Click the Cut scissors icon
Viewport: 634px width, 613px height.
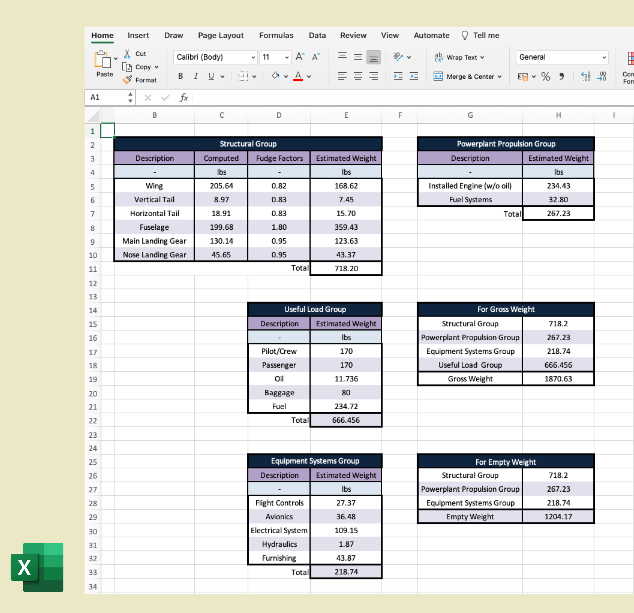pyautogui.click(x=127, y=54)
